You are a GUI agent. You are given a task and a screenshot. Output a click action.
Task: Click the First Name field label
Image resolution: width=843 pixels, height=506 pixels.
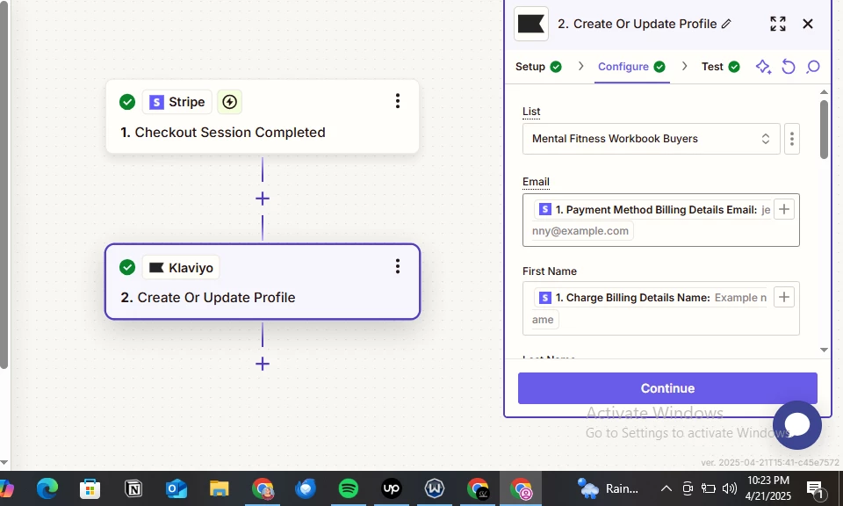pos(550,271)
